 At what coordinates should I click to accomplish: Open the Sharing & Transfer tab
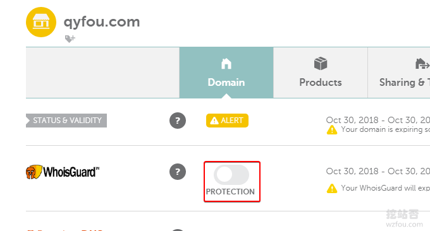(399, 73)
